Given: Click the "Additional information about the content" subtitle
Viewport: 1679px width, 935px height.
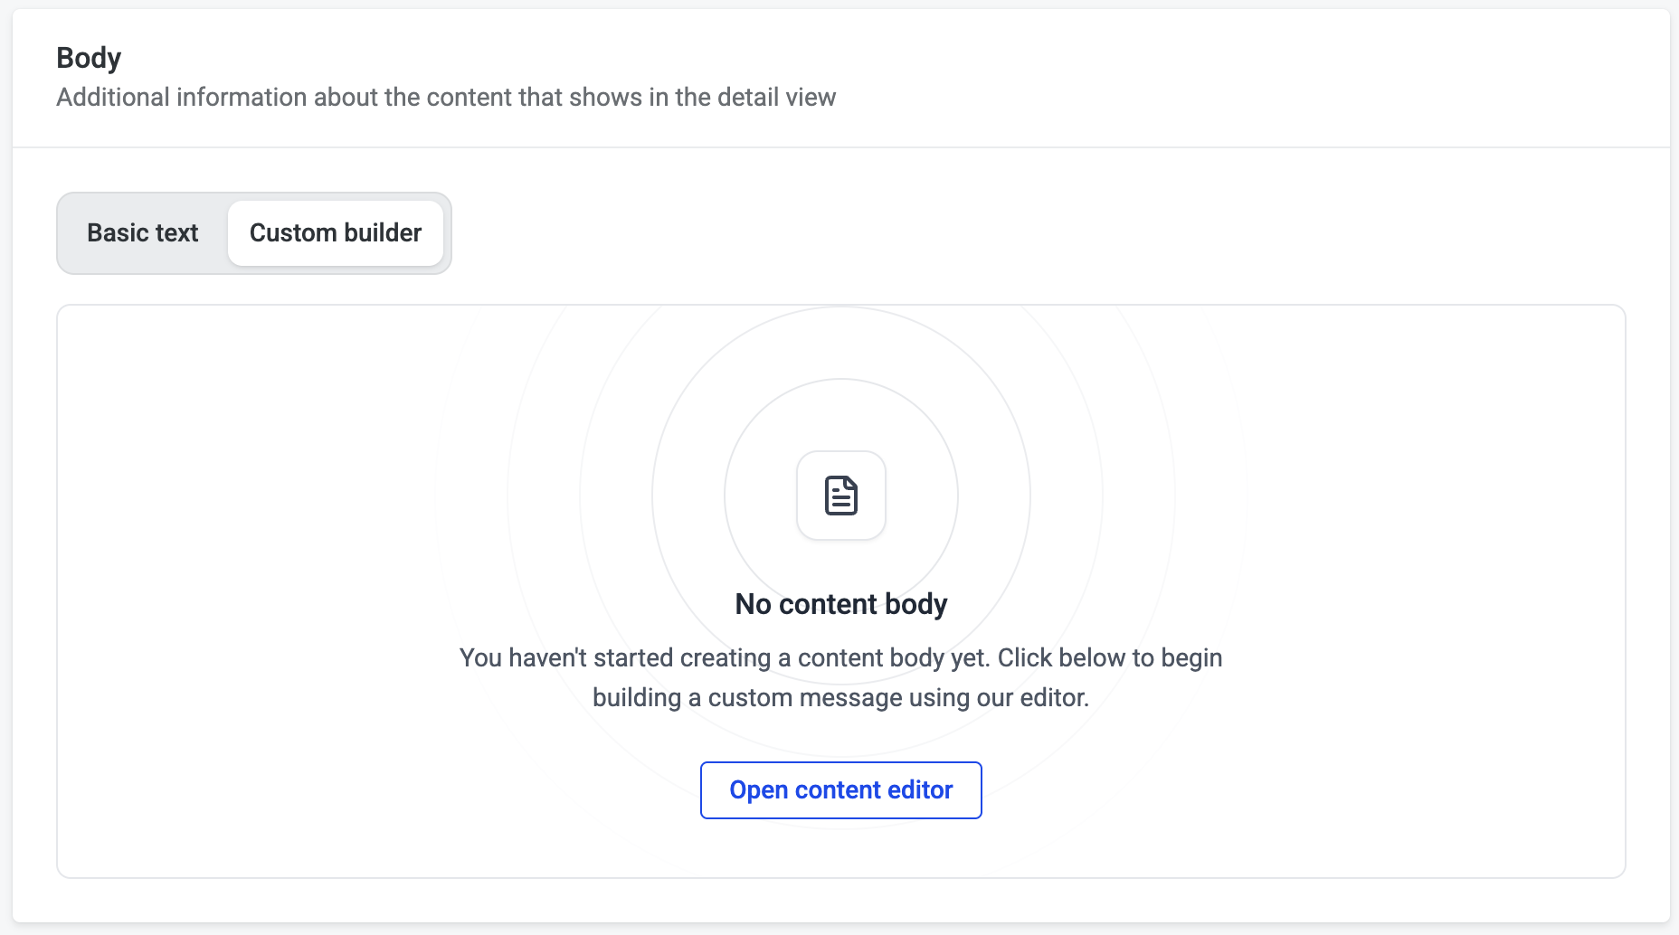Looking at the screenshot, I should point(445,98).
